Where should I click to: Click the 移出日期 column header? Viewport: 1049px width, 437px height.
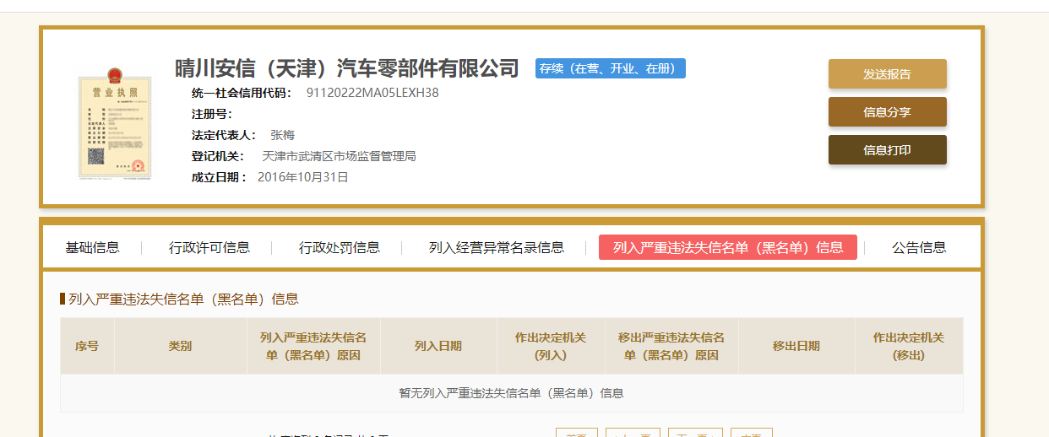click(x=796, y=346)
